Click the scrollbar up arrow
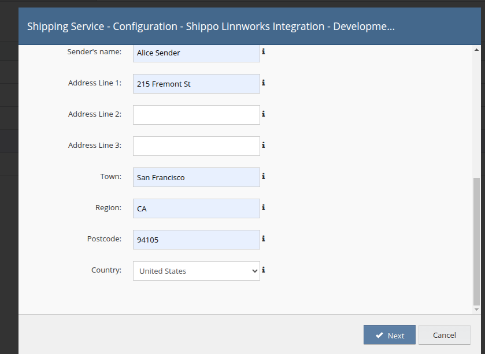Screen dimensions: 485x354 (476, 50)
